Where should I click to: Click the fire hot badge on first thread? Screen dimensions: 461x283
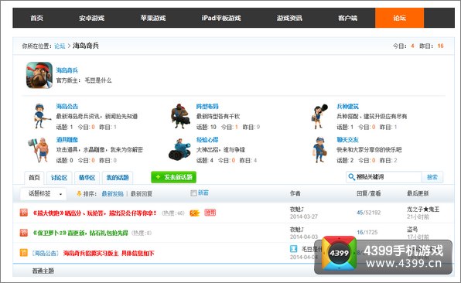pyautogui.click(x=194, y=213)
